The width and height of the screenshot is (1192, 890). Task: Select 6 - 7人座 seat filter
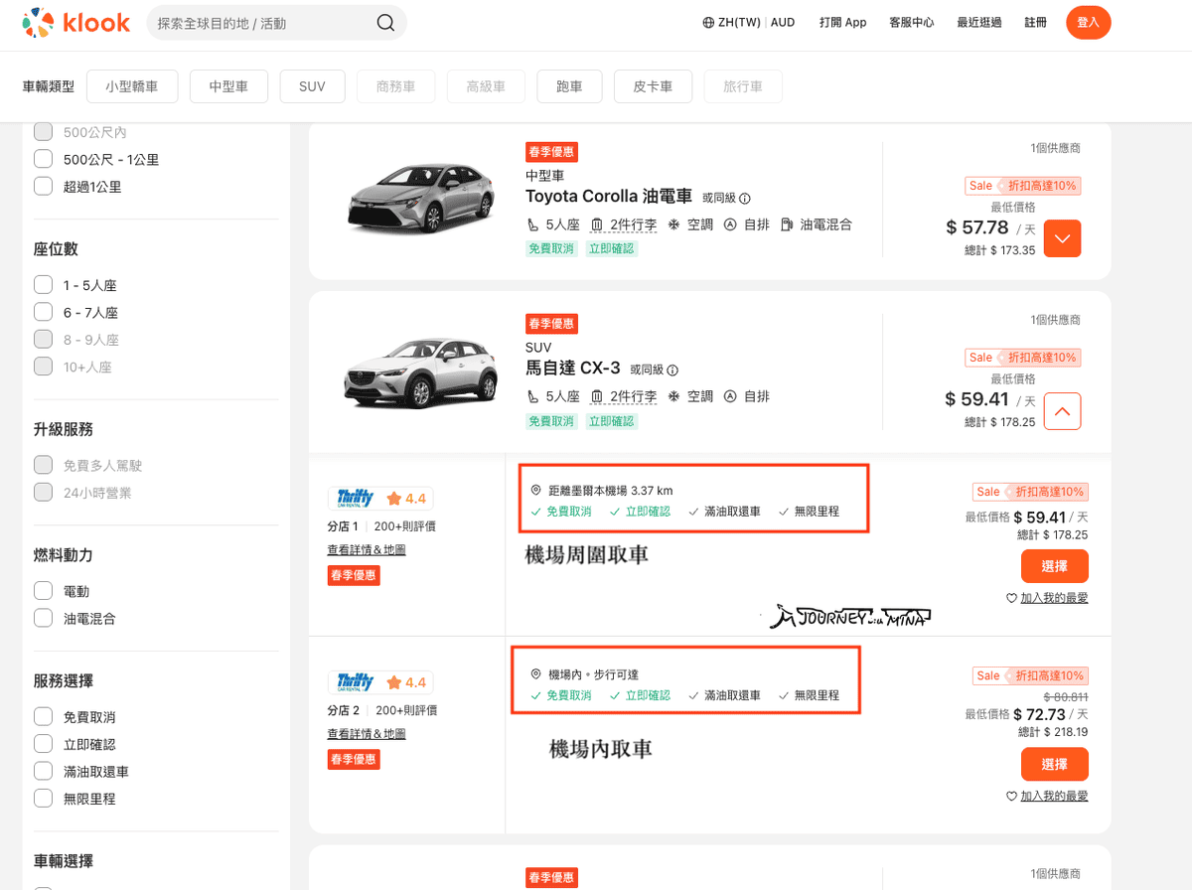tap(43, 312)
